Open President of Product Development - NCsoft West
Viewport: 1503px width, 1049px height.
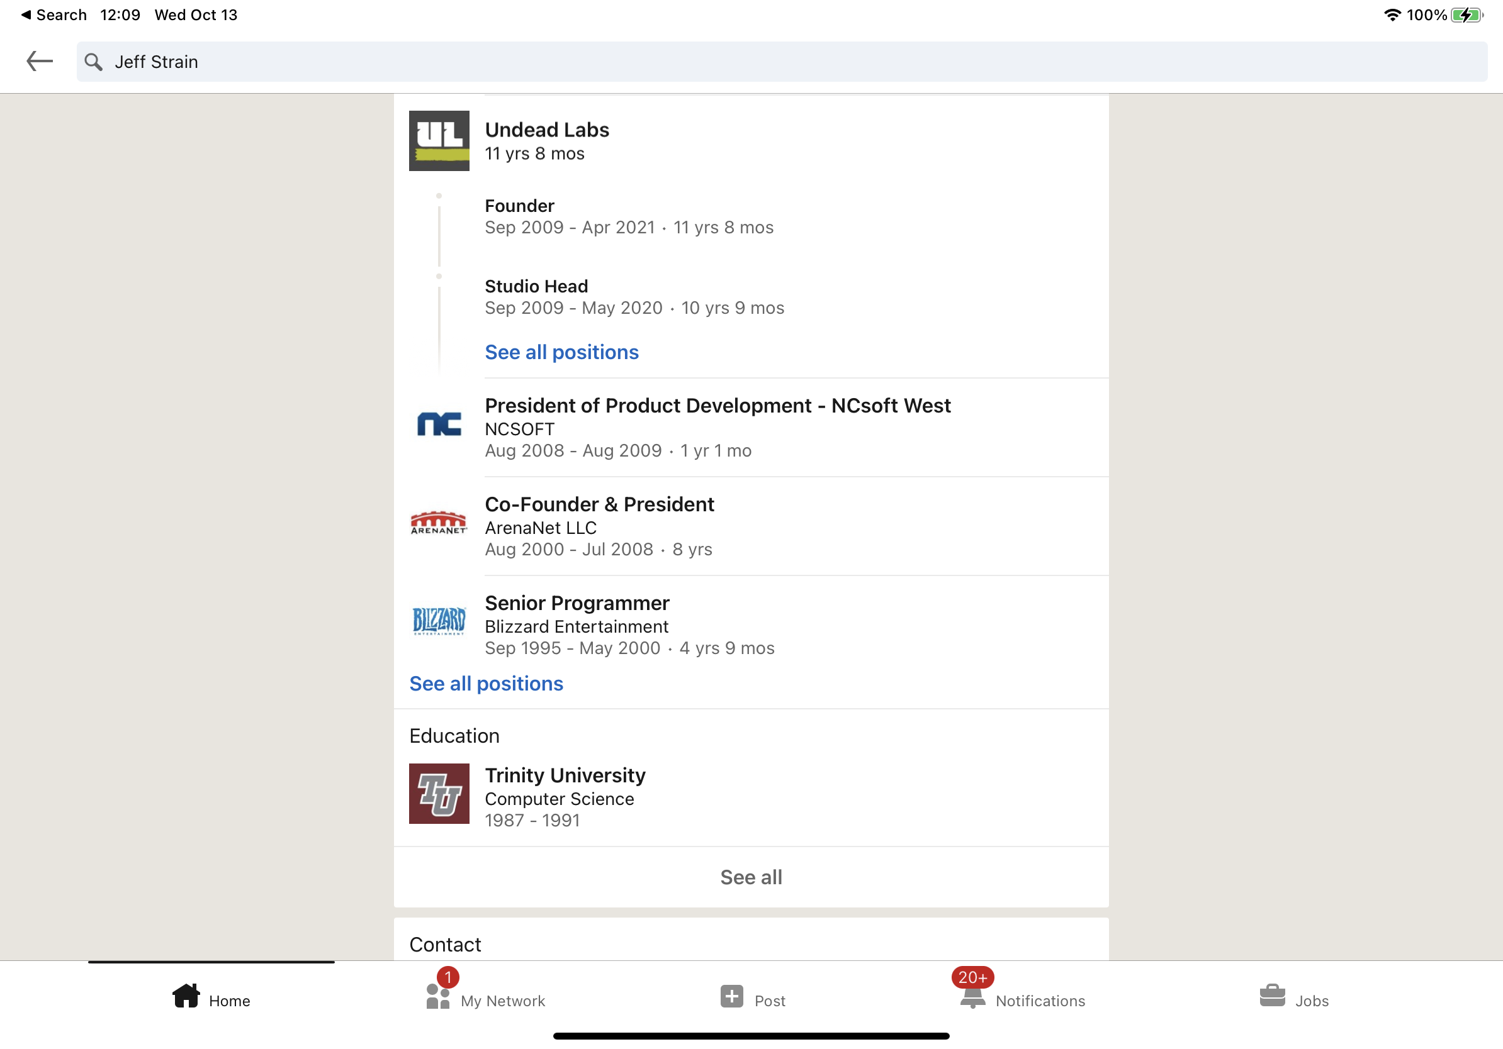click(x=718, y=406)
